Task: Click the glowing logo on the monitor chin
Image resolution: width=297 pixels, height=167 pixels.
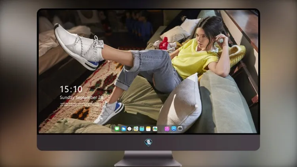Action: pos(148,142)
